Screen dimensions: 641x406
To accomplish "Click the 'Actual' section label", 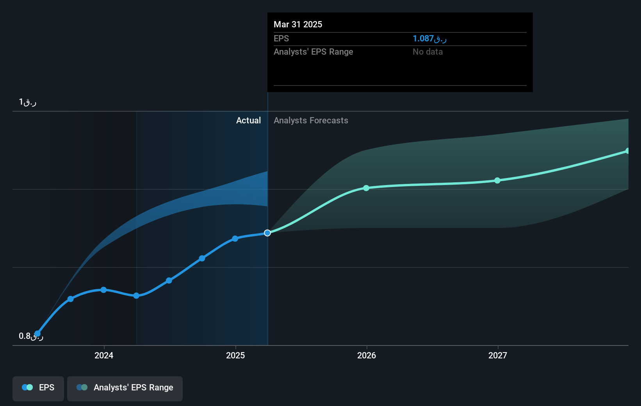I will point(248,121).
